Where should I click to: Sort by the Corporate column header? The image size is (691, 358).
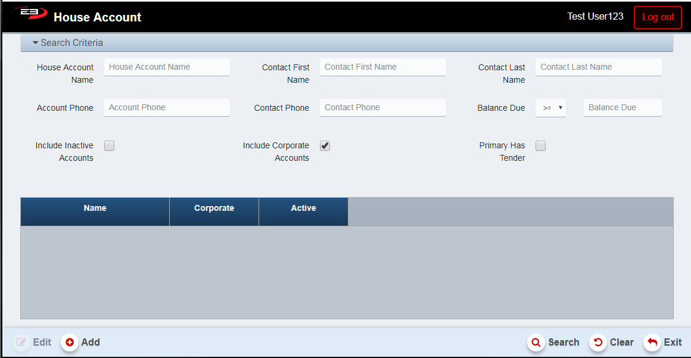(214, 208)
